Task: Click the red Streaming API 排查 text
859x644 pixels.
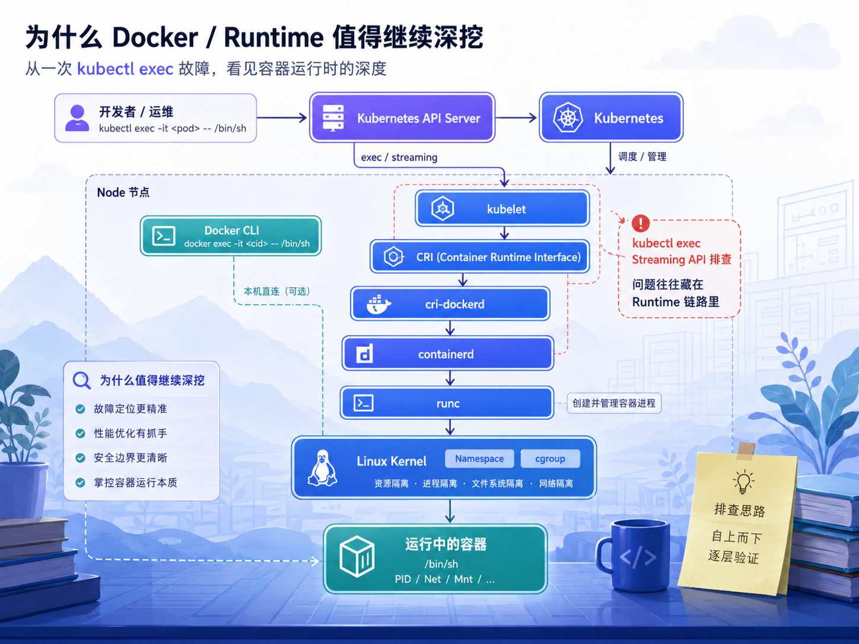Action: tap(682, 260)
